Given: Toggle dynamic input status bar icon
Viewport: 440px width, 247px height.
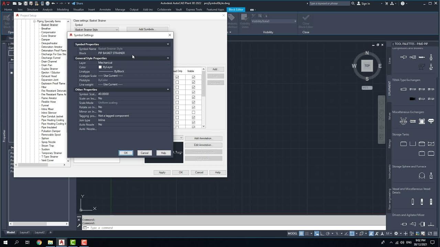Looking at the screenshot, I should [317, 234].
